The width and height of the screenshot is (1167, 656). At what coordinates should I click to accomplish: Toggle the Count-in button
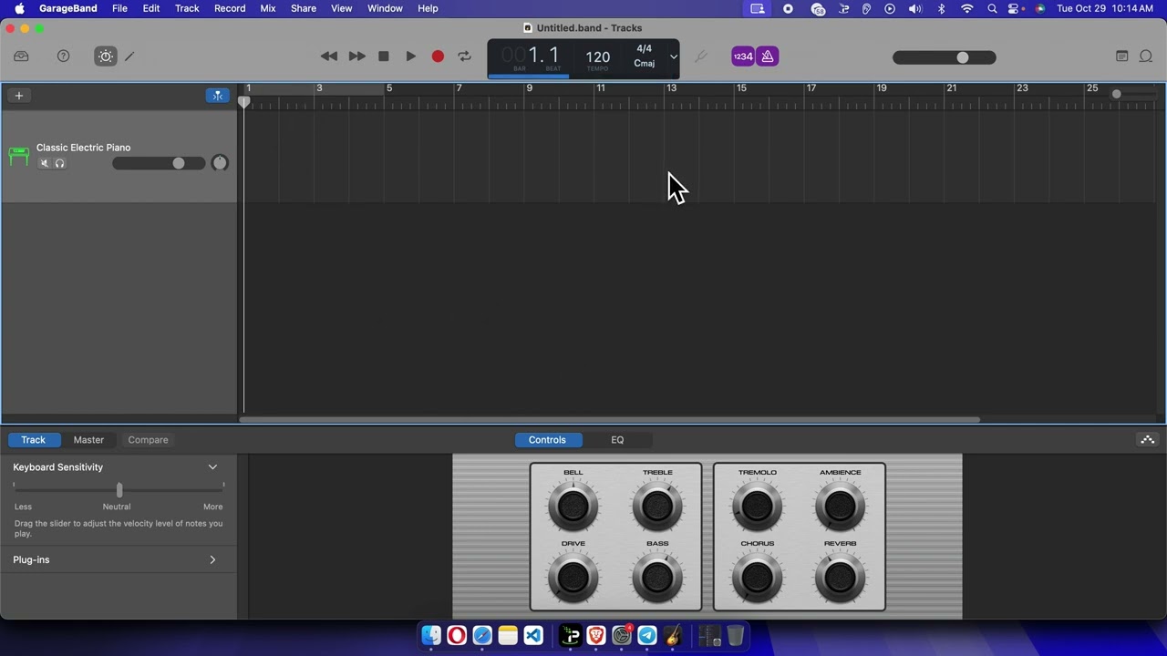(743, 56)
